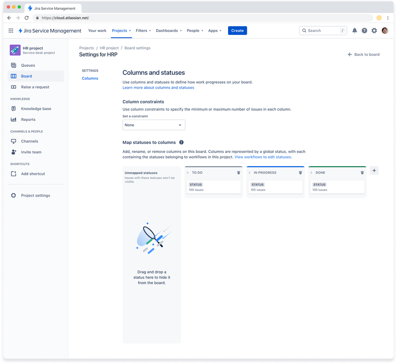The width and height of the screenshot is (397, 364).
Task: Click the Queues icon in sidebar
Action: 14,65
